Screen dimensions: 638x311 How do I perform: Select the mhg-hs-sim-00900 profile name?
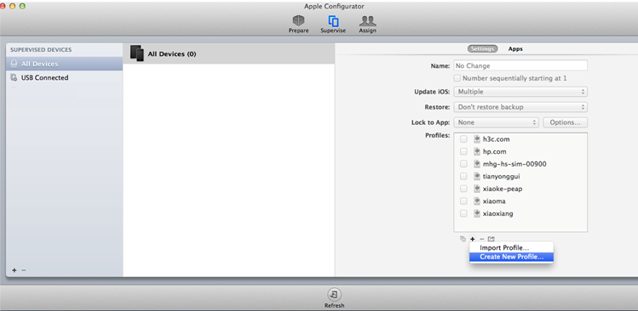click(514, 164)
